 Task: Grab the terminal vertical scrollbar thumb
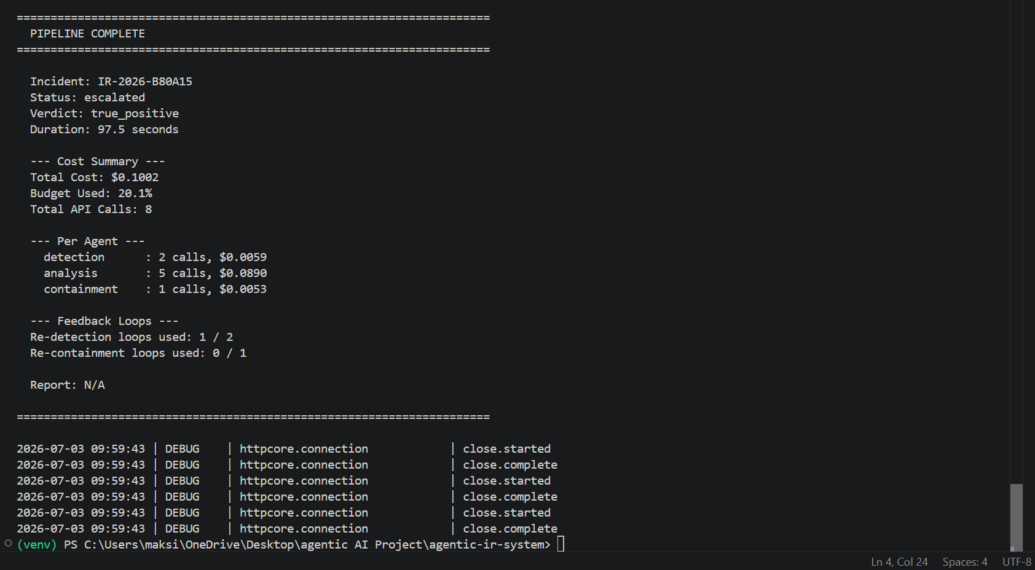coord(1017,517)
